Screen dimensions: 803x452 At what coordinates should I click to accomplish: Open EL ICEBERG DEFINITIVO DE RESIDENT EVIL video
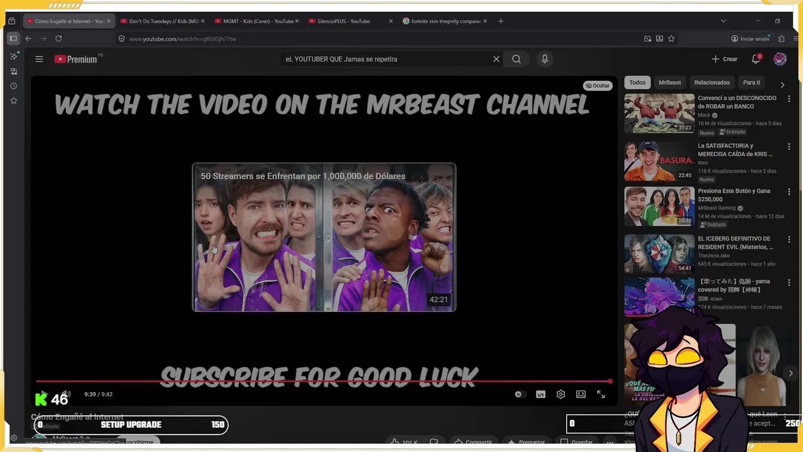tap(735, 243)
